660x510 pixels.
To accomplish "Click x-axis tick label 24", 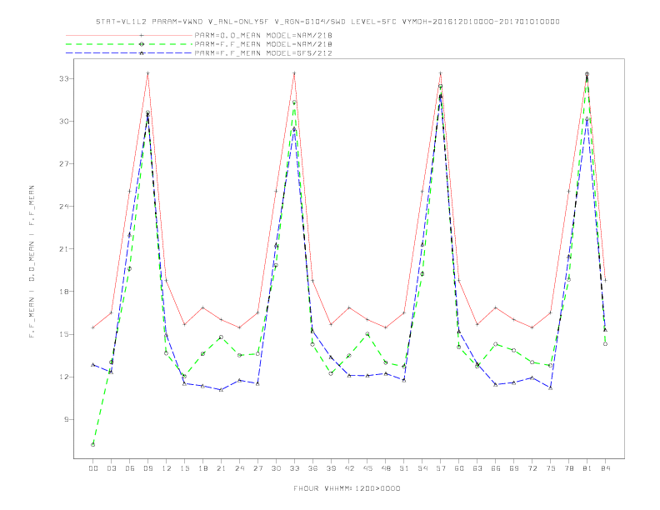I will pos(239,468).
